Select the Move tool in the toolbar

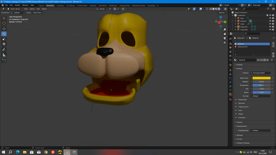pyautogui.click(x=4, y=28)
